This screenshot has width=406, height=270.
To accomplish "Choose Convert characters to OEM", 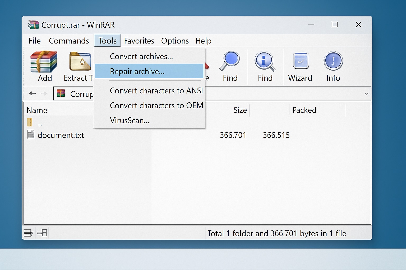I will point(149,105).
